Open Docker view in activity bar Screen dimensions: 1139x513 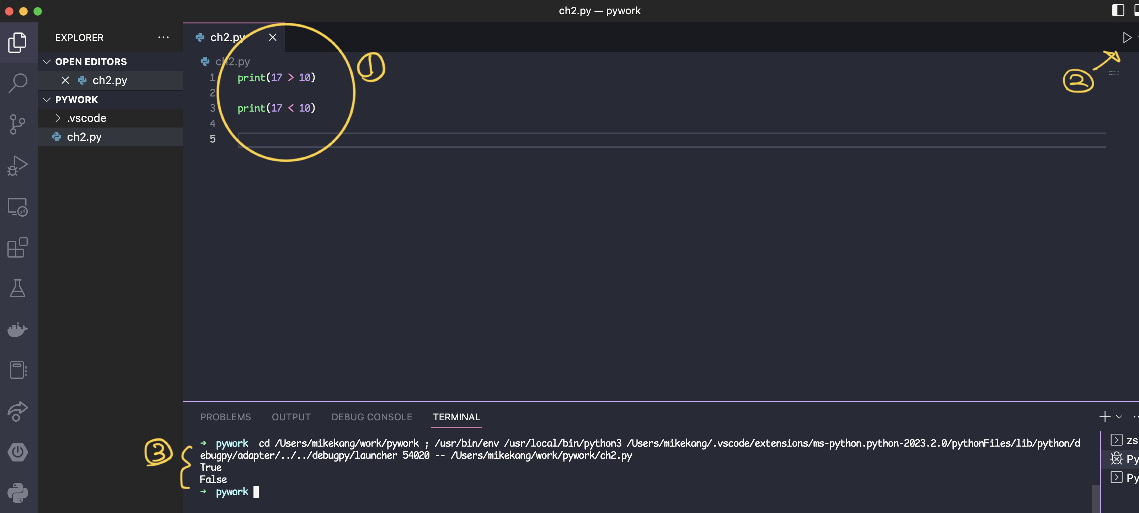click(x=18, y=329)
